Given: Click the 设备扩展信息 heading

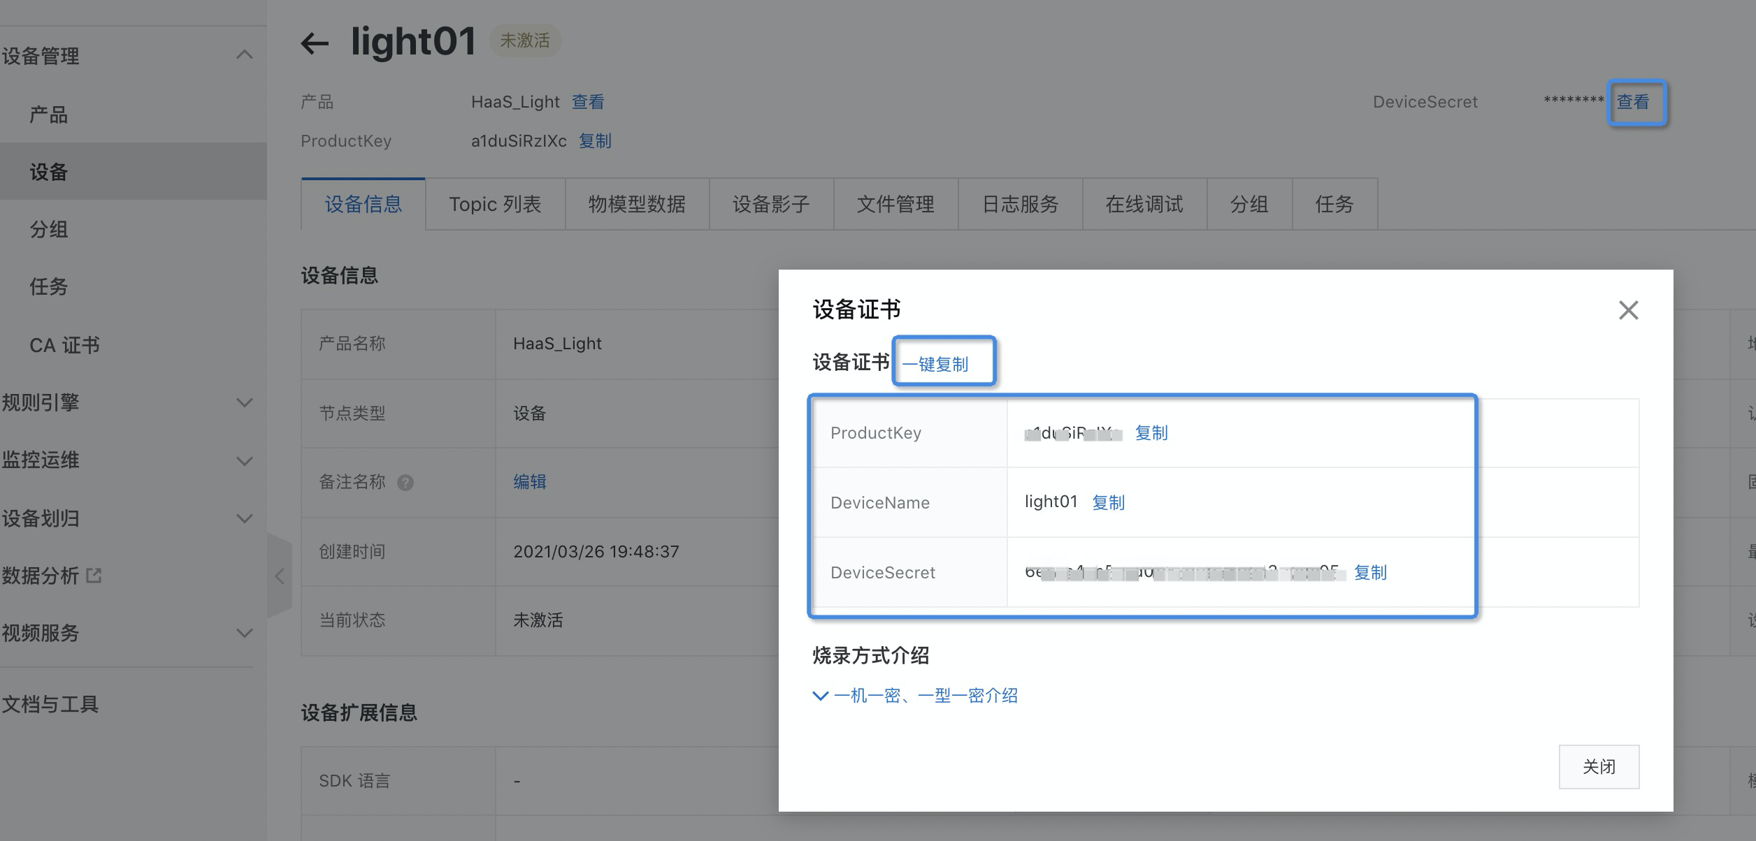Looking at the screenshot, I should click(359, 712).
